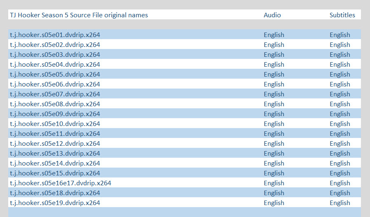370x217 pixels.
Task: Click the Audio value English for s05e06
Action: 274,85
